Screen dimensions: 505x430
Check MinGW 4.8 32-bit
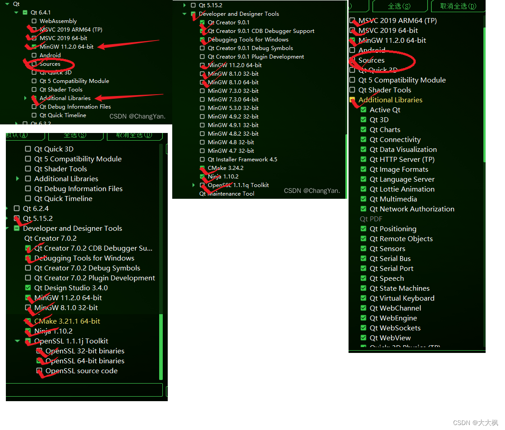202,142
